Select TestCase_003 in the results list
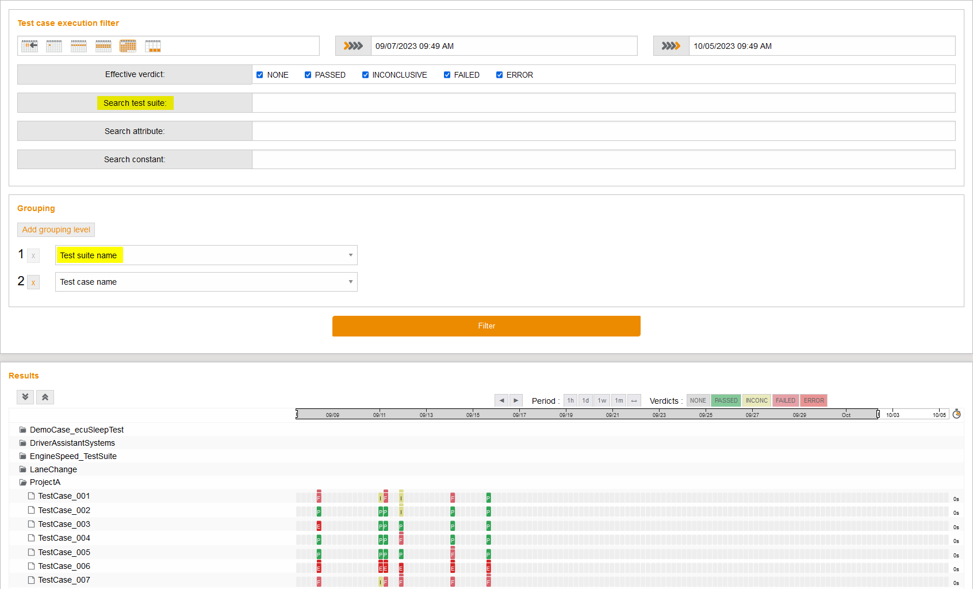Image resolution: width=973 pixels, height=589 pixels. 63,524
